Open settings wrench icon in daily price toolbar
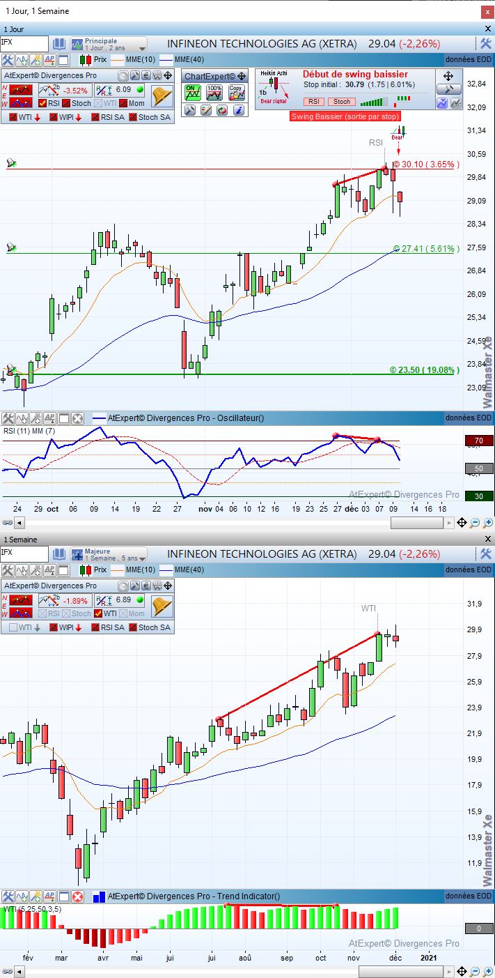This screenshot has width=495, height=978. pyautogui.click(x=8, y=60)
